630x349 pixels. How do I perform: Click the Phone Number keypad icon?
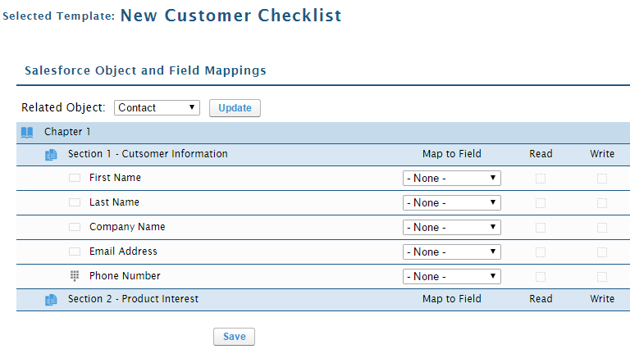pyautogui.click(x=75, y=276)
